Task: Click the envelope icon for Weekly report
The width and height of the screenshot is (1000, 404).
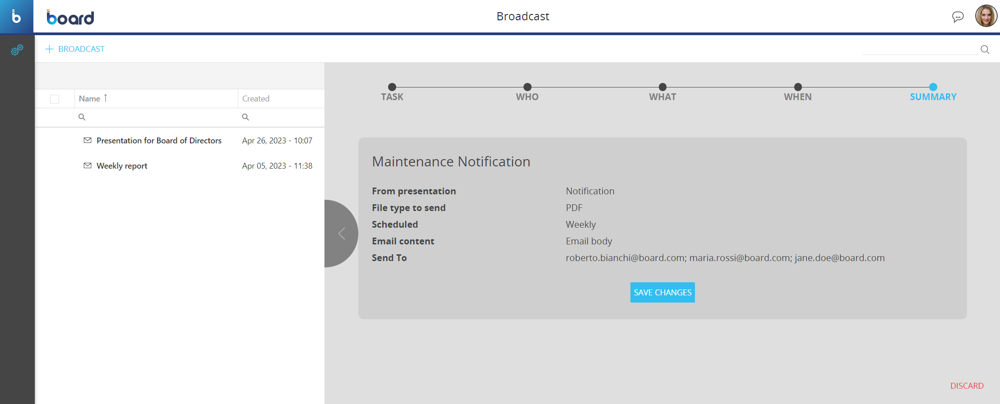Action: [x=88, y=165]
